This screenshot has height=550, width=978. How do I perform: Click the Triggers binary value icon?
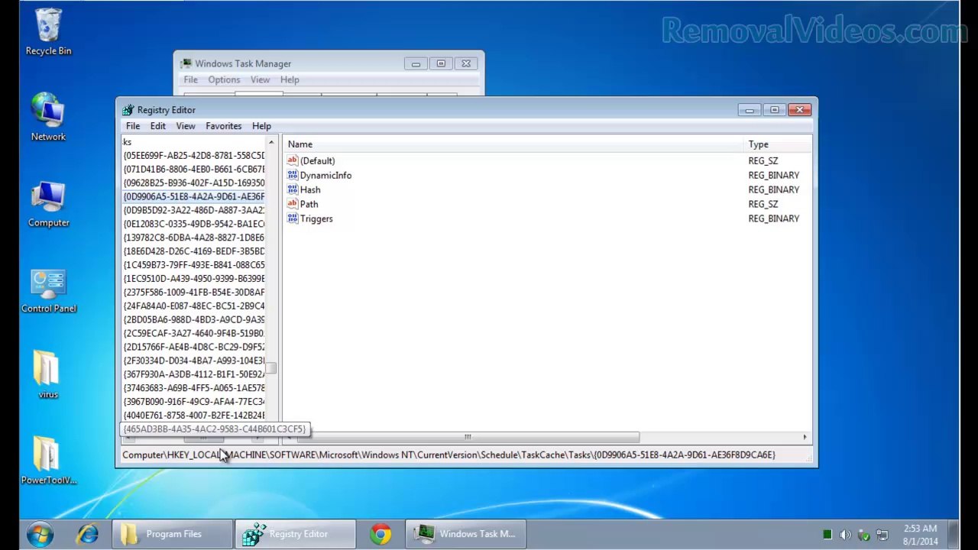(x=292, y=218)
